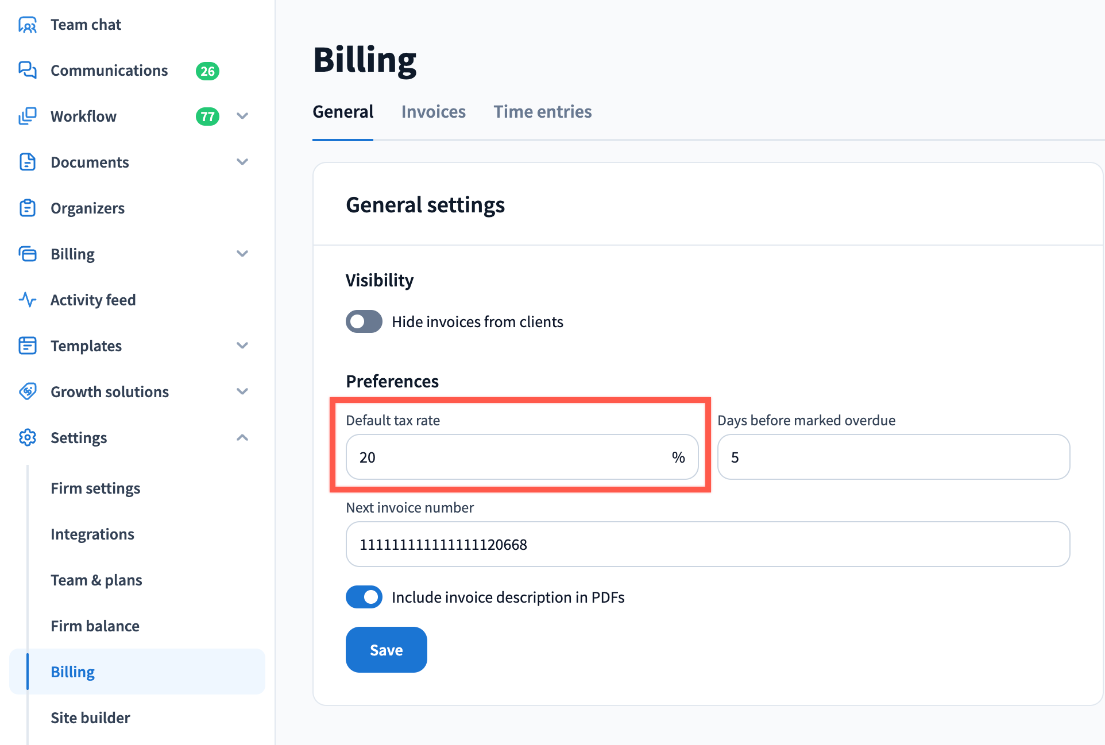Click the Workflow icon in sidebar
The image size is (1105, 745).
point(27,116)
